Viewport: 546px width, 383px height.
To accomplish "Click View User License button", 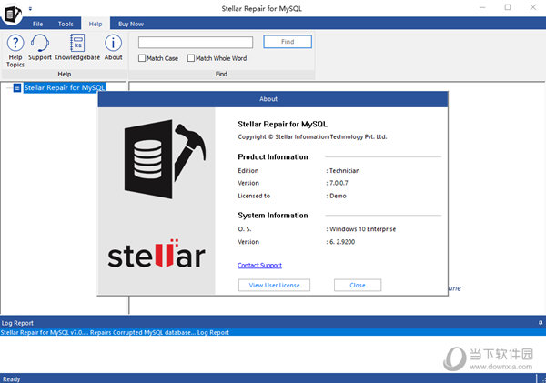I will [274, 285].
